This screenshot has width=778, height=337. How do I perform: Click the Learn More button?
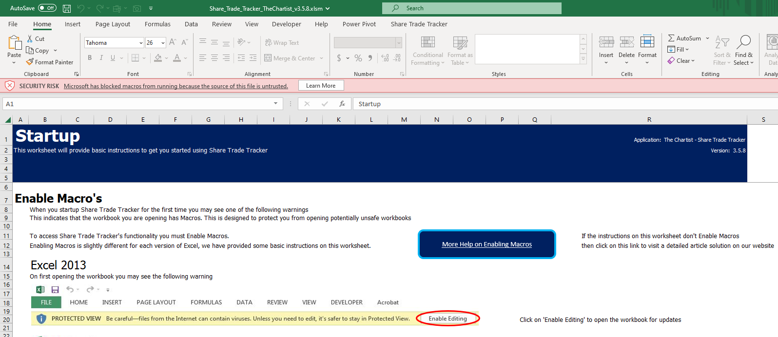321,86
